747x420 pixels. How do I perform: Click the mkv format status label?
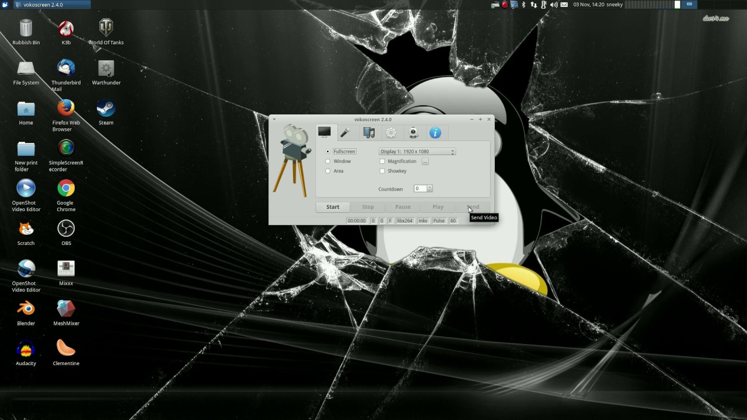pos(423,220)
